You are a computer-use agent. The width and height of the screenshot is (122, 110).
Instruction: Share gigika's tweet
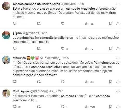point(118,49)
